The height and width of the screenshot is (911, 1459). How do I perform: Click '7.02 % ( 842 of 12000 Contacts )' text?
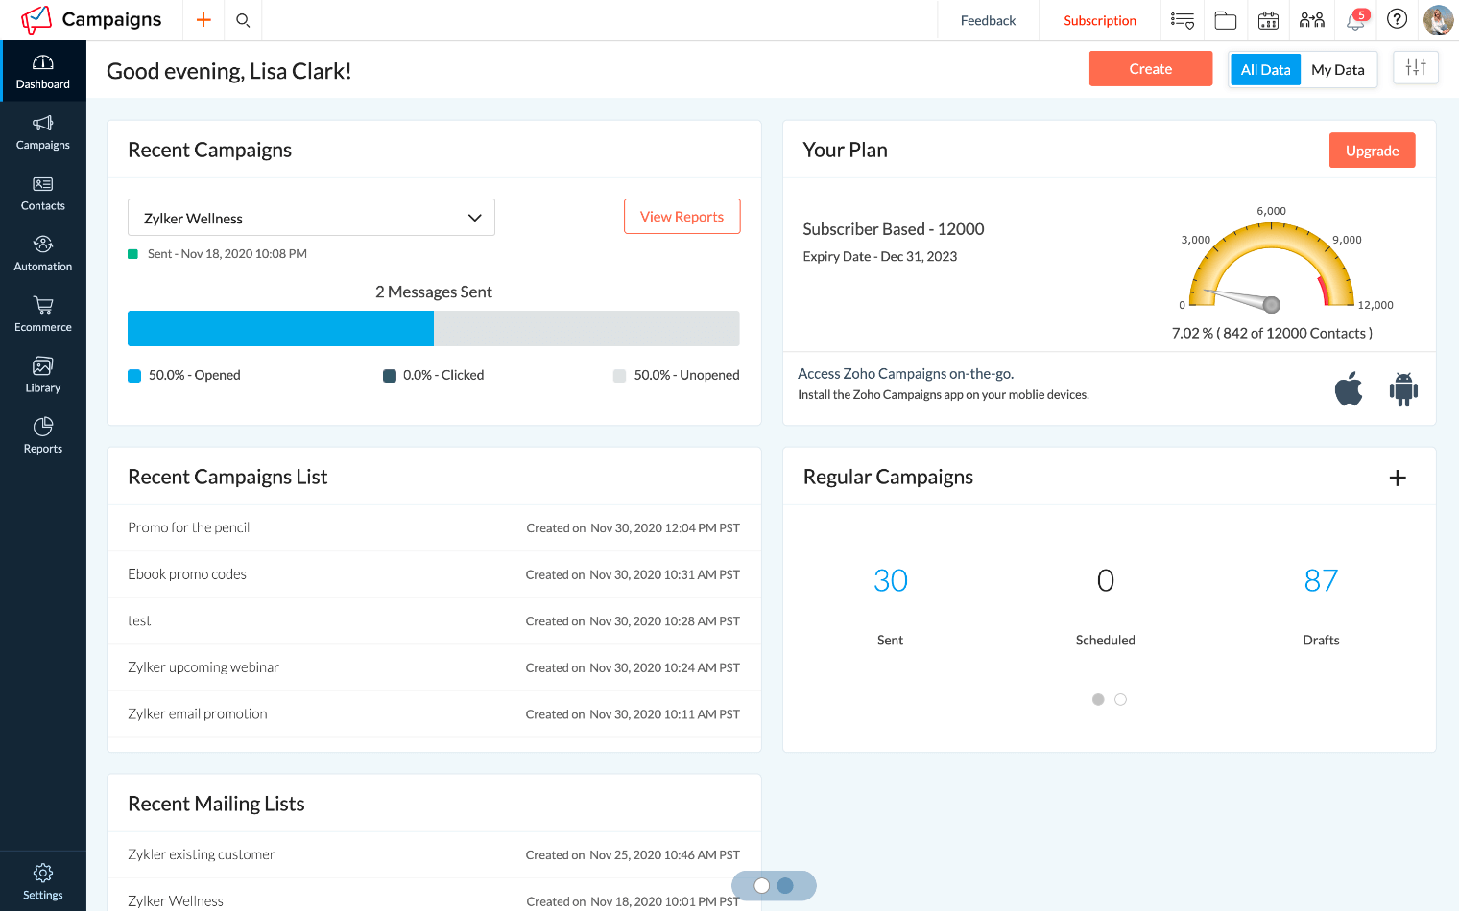pyautogui.click(x=1272, y=333)
